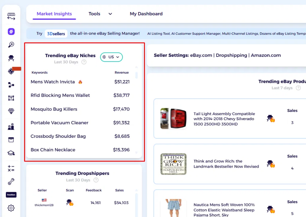Open the 3Dsellers link in the banner
The width and height of the screenshot is (306, 217).
coord(56,33)
